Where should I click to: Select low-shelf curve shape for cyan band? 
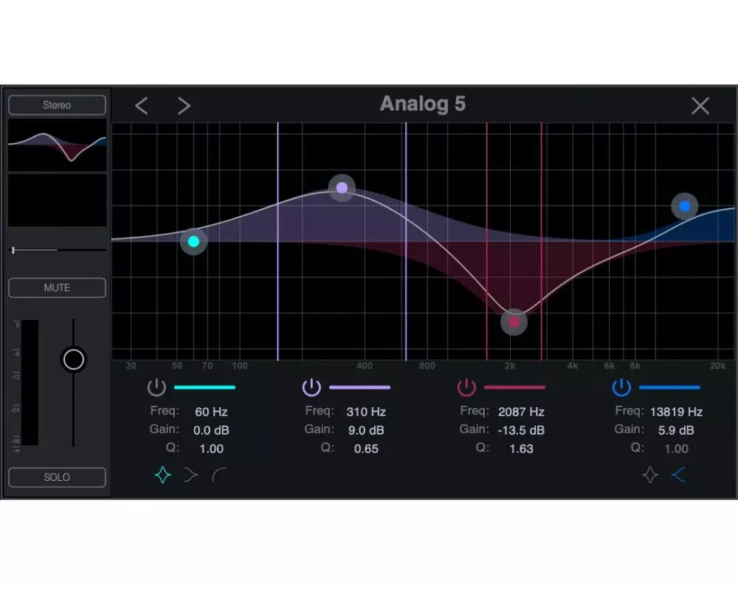coord(191,476)
